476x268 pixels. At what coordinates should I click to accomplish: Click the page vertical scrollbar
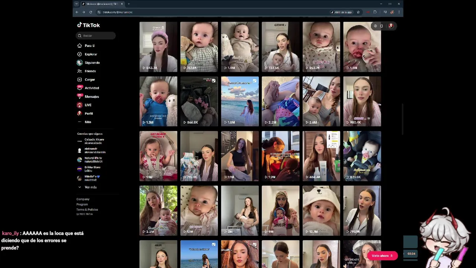(402, 119)
